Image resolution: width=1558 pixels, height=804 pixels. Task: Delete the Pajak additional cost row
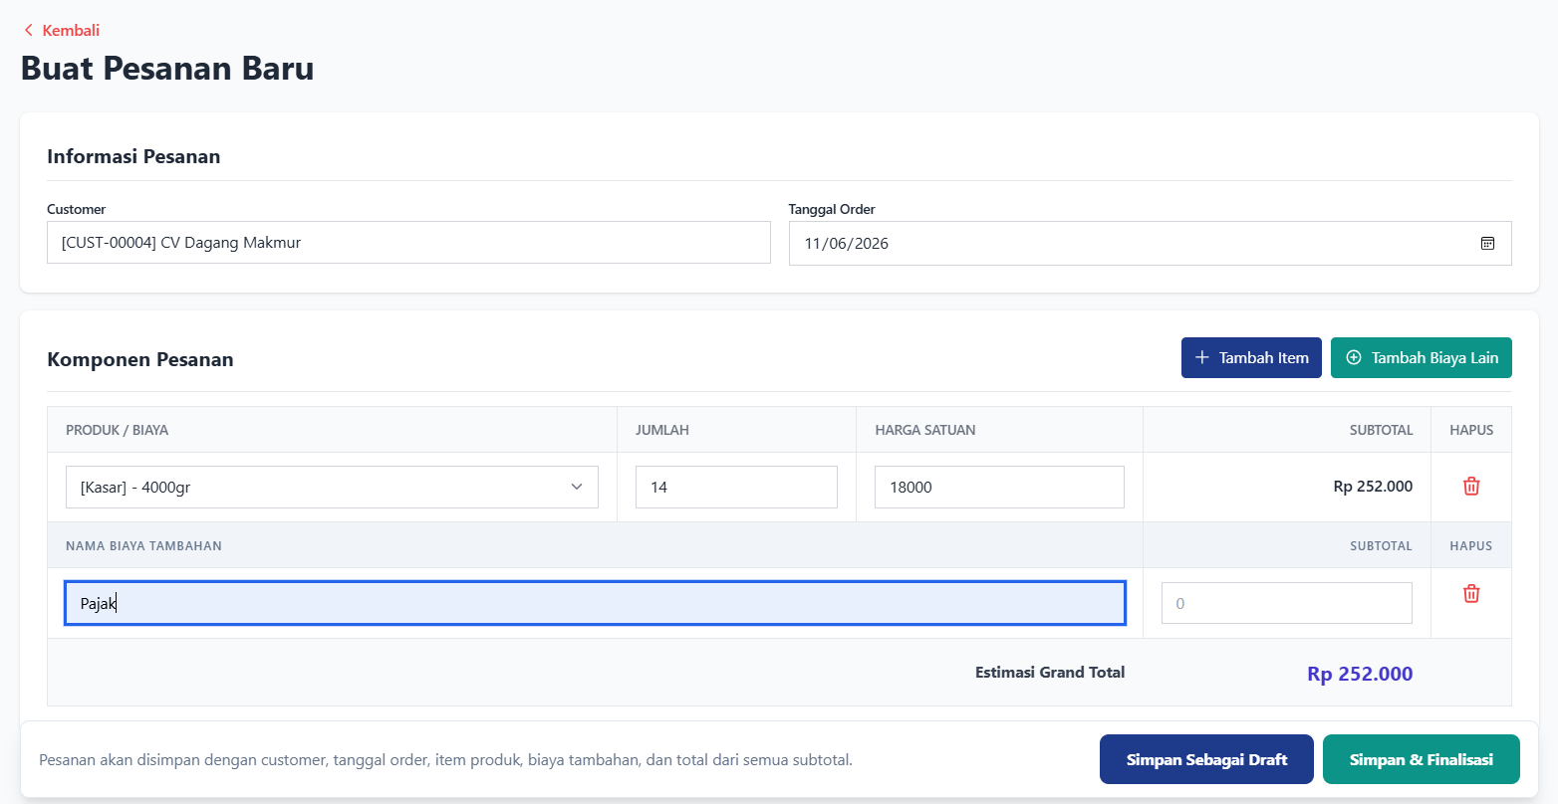pos(1471,593)
